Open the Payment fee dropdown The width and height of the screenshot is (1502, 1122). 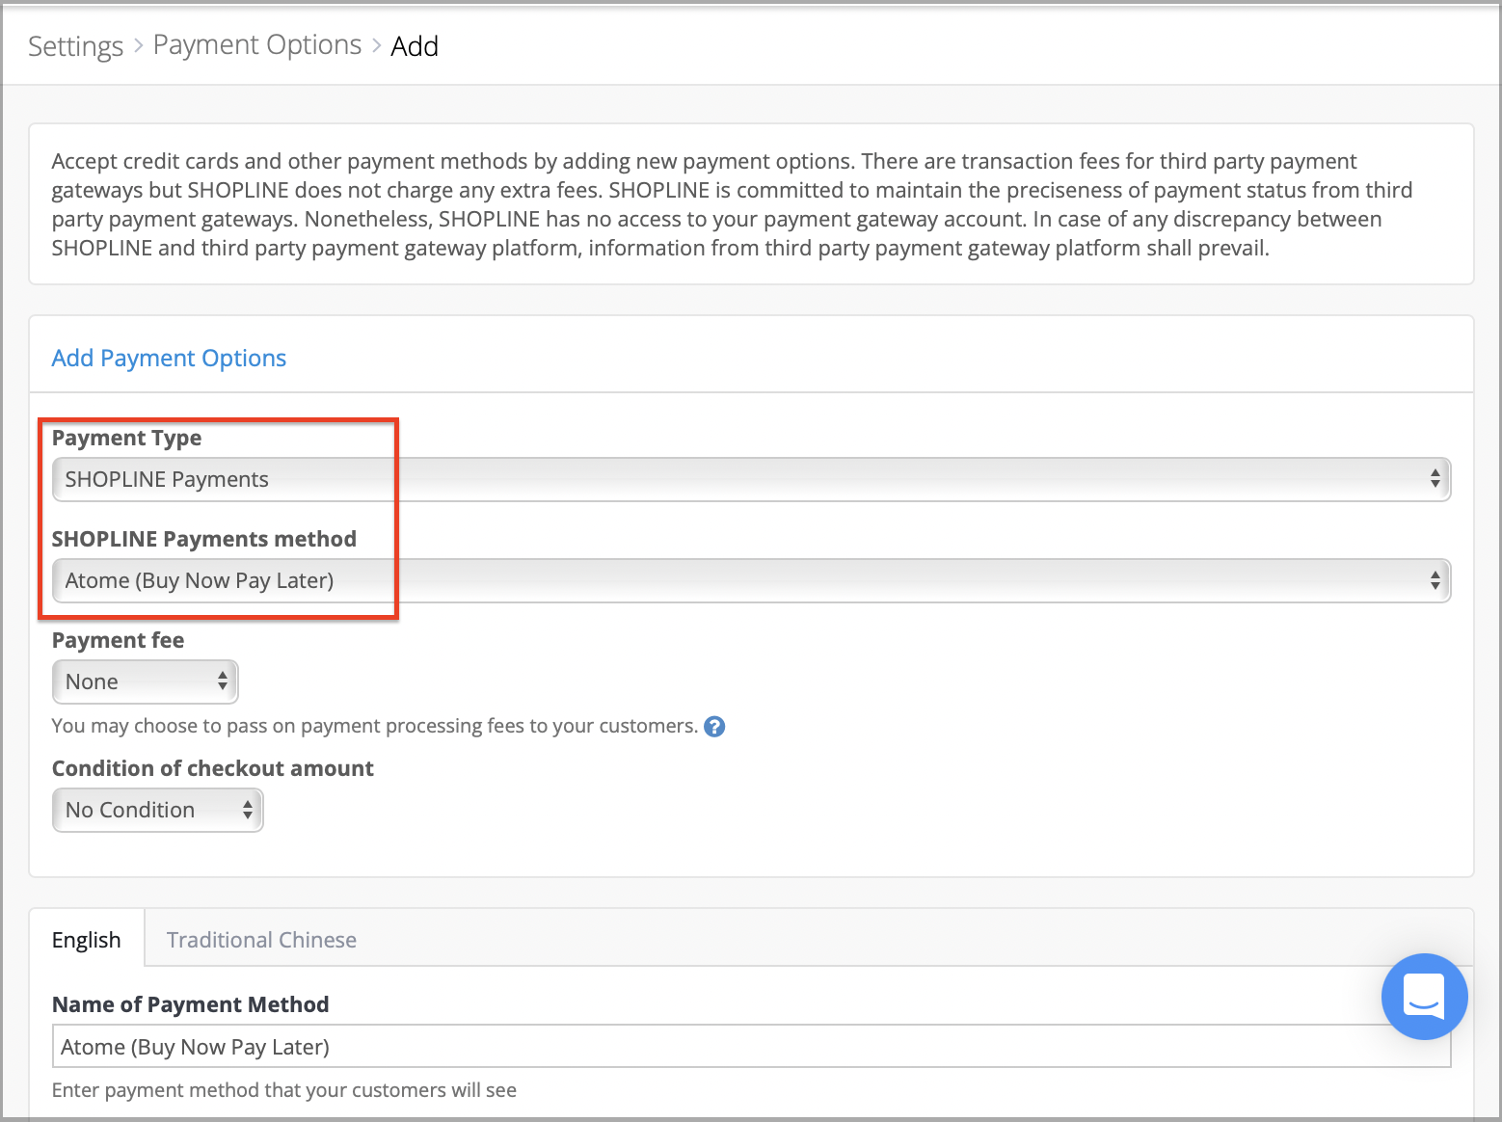point(145,681)
